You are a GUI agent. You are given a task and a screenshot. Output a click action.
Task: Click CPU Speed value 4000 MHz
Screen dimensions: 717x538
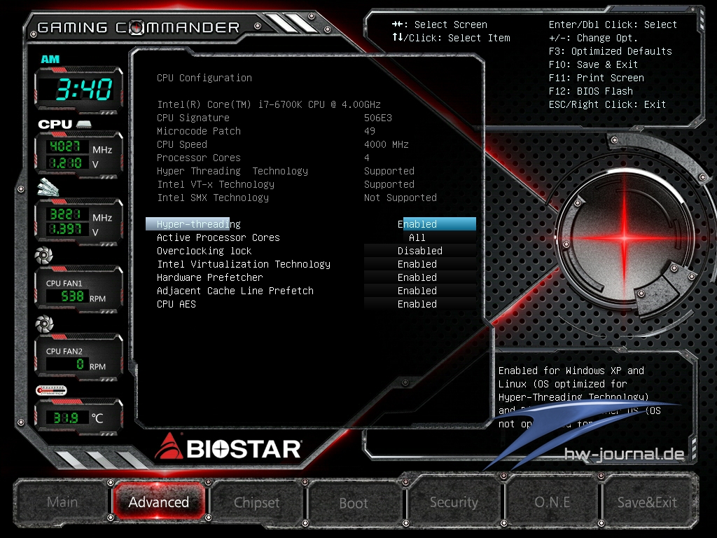coord(387,144)
